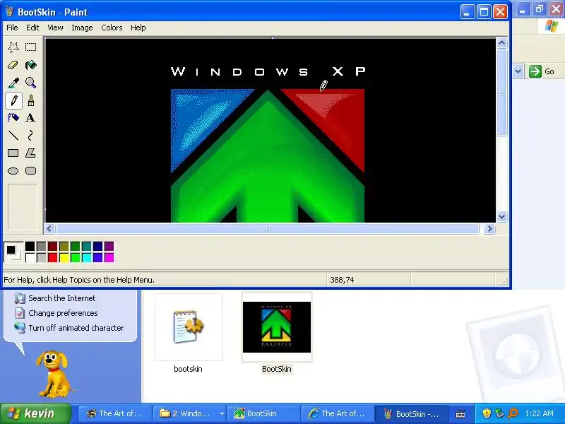Image resolution: width=565 pixels, height=424 pixels.
Task: Click Search the Internet link
Action: tap(62, 298)
